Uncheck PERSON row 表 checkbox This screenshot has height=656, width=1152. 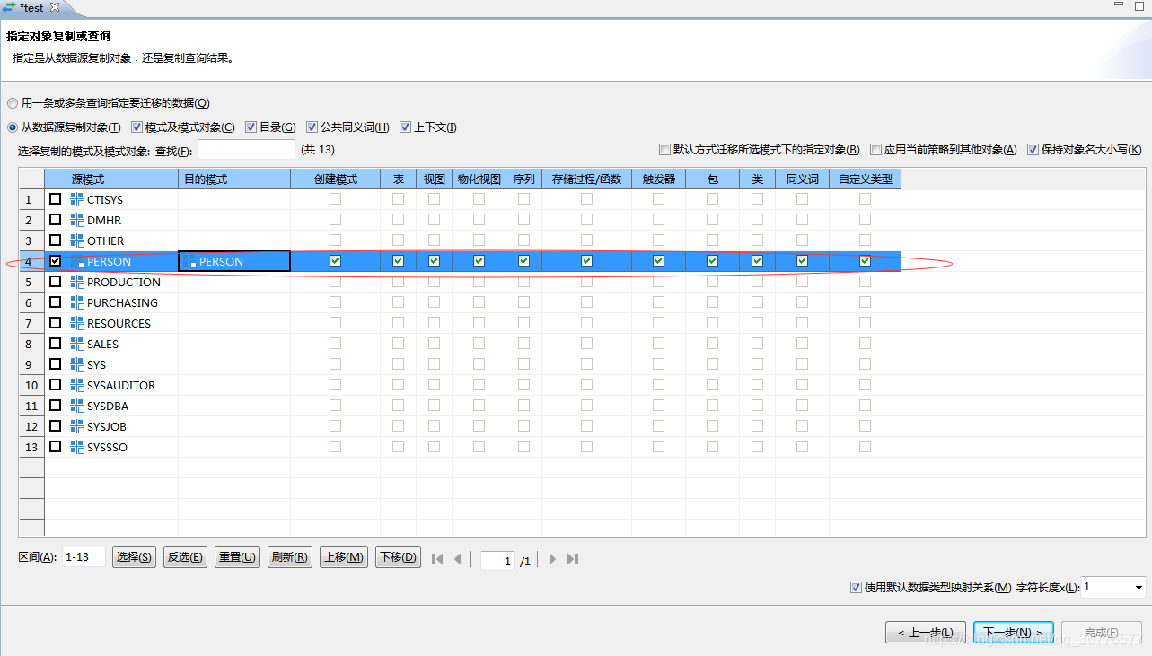[x=398, y=261]
